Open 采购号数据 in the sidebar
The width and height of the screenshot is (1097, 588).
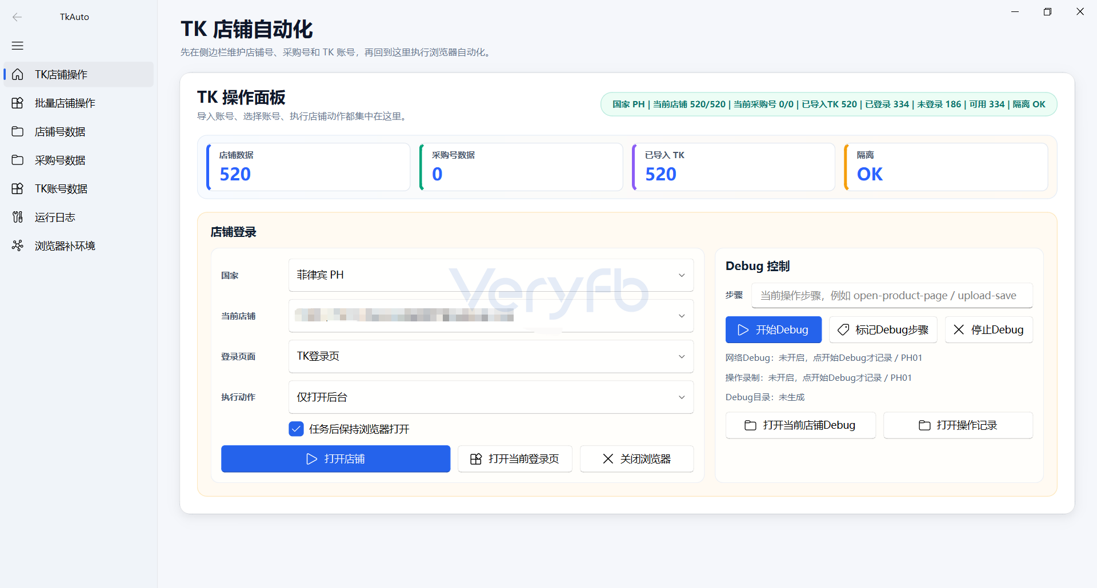[x=79, y=160]
